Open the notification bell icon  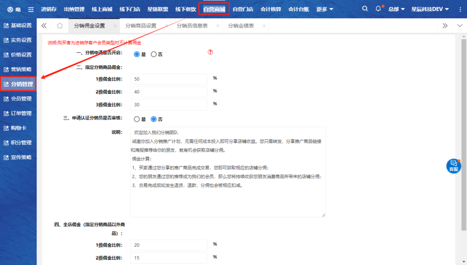378,9
